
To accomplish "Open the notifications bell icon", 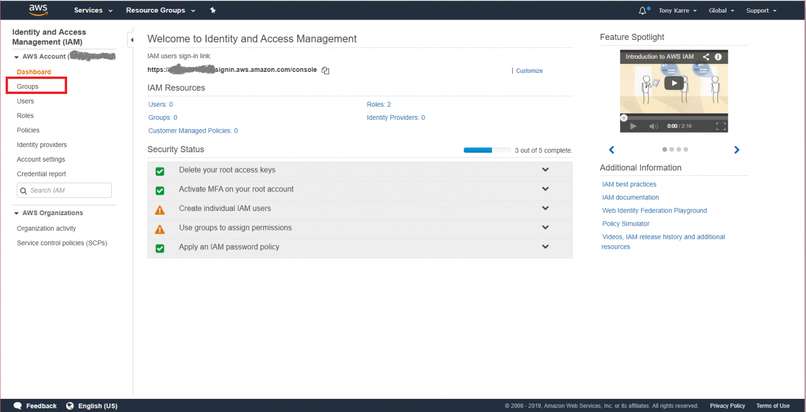I will (641, 10).
